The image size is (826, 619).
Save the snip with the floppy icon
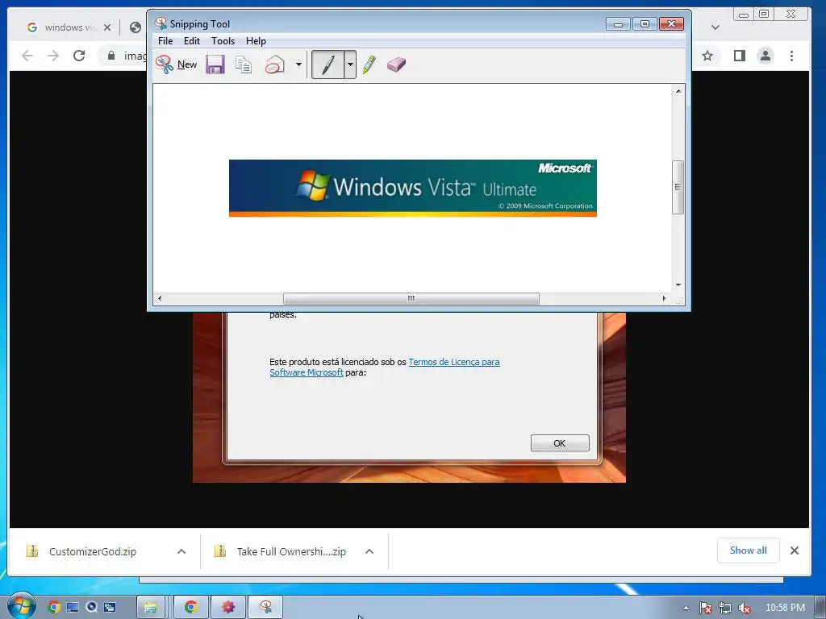click(x=215, y=64)
